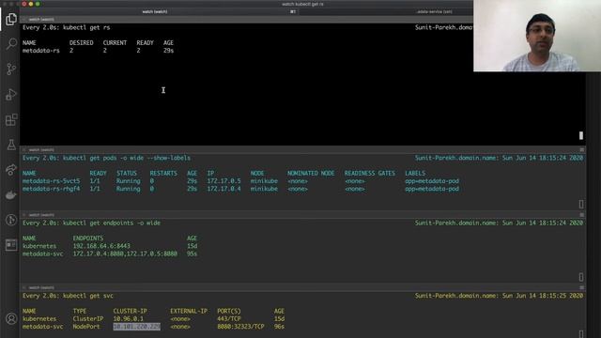Click the endpoint '192.168.64.6:8443'
The image size is (601, 338).
[101, 246]
